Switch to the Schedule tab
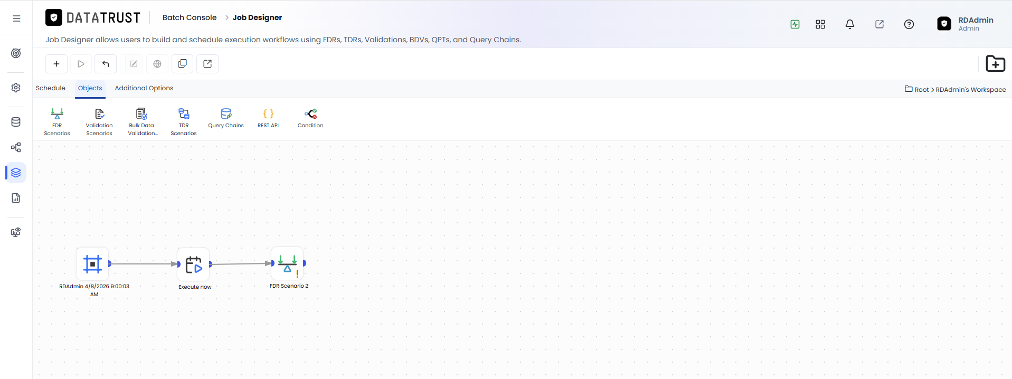Image resolution: width=1012 pixels, height=379 pixels. click(51, 88)
